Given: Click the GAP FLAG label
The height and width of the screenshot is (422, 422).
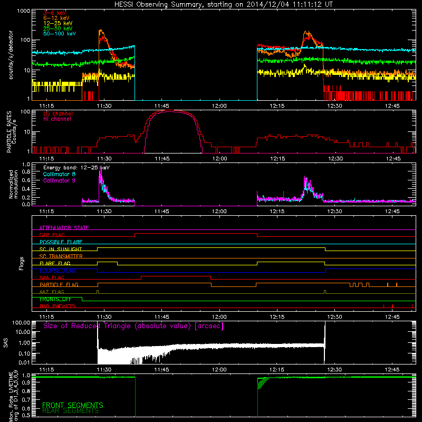Looking at the screenshot, I should coord(52,235).
